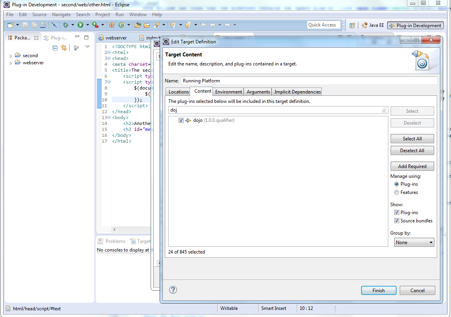
Task: Click the New Java Class icon
Action: (x=121, y=25)
